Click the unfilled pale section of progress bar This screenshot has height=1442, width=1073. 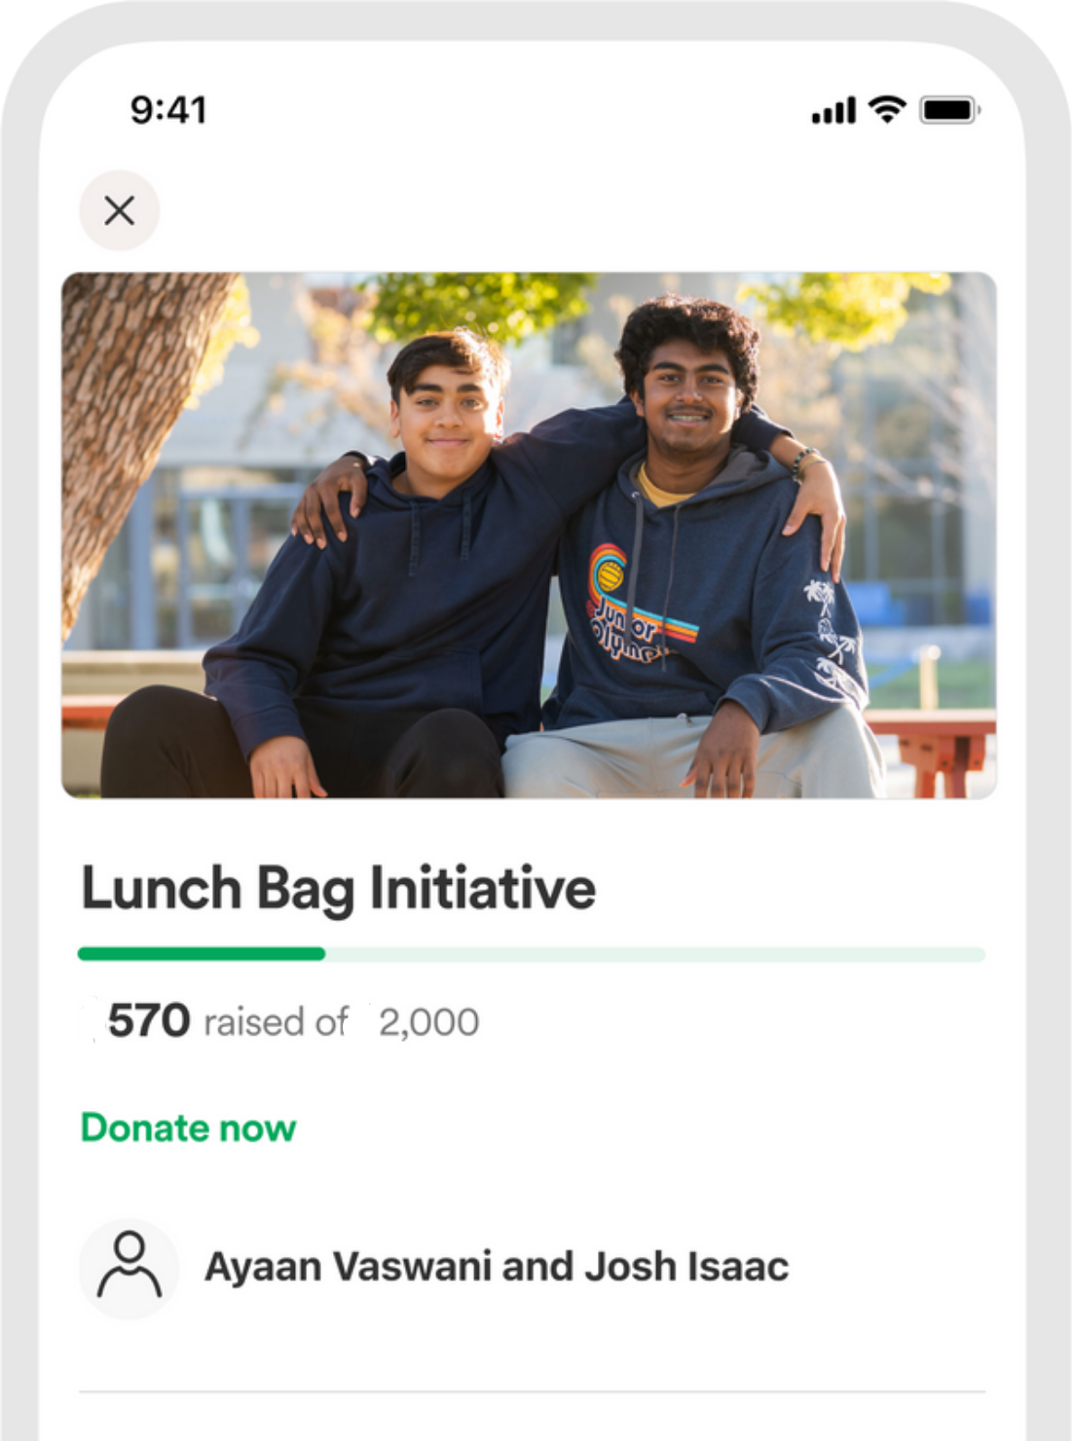pyautogui.click(x=655, y=954)
